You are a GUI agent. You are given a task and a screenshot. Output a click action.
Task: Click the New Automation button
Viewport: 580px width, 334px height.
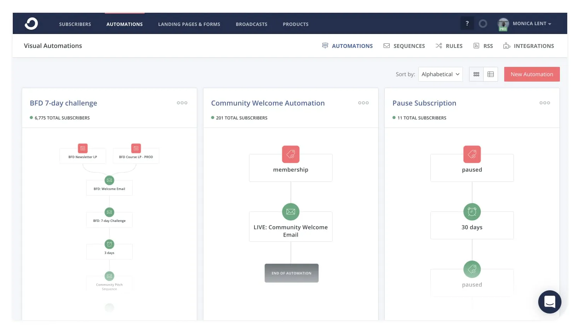point(532,74)
